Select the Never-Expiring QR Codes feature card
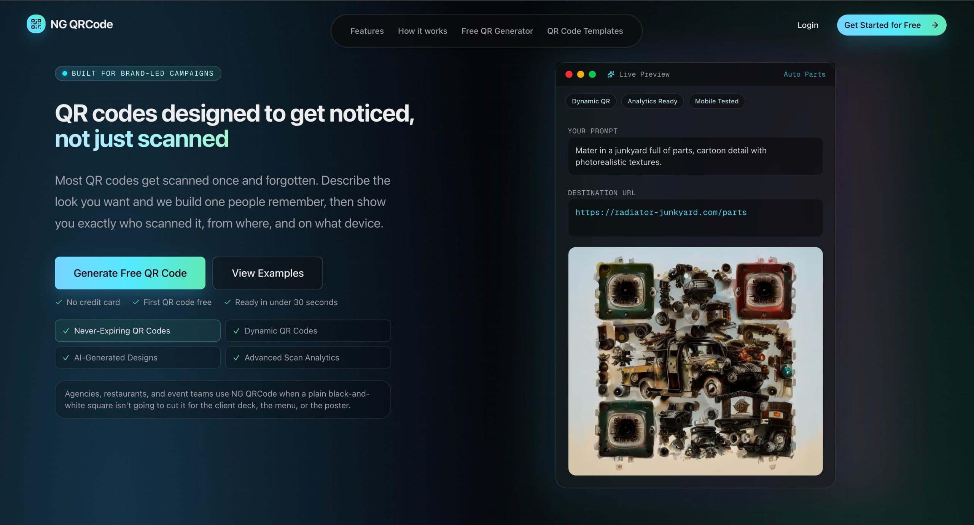The image size is (974, 525). [137, 330]
